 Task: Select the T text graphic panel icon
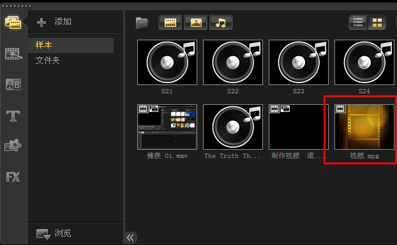point(13,116)
